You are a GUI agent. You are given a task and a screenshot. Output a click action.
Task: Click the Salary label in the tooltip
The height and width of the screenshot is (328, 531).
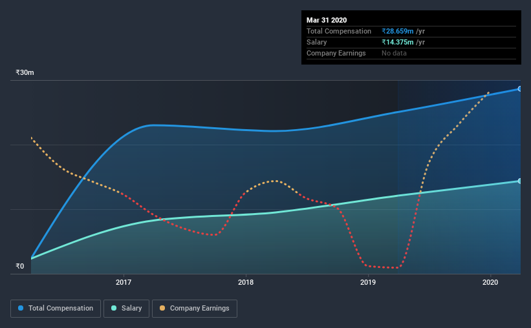(317, 42)
